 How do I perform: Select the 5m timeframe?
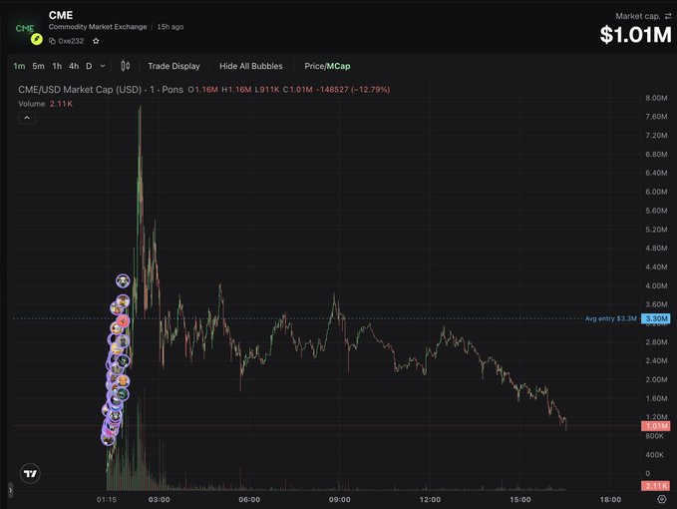click(x=39, y=66)
